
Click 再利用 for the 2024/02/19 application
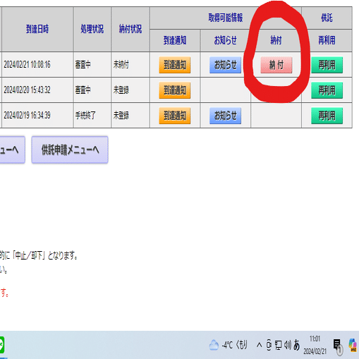(x=327, y=116)
